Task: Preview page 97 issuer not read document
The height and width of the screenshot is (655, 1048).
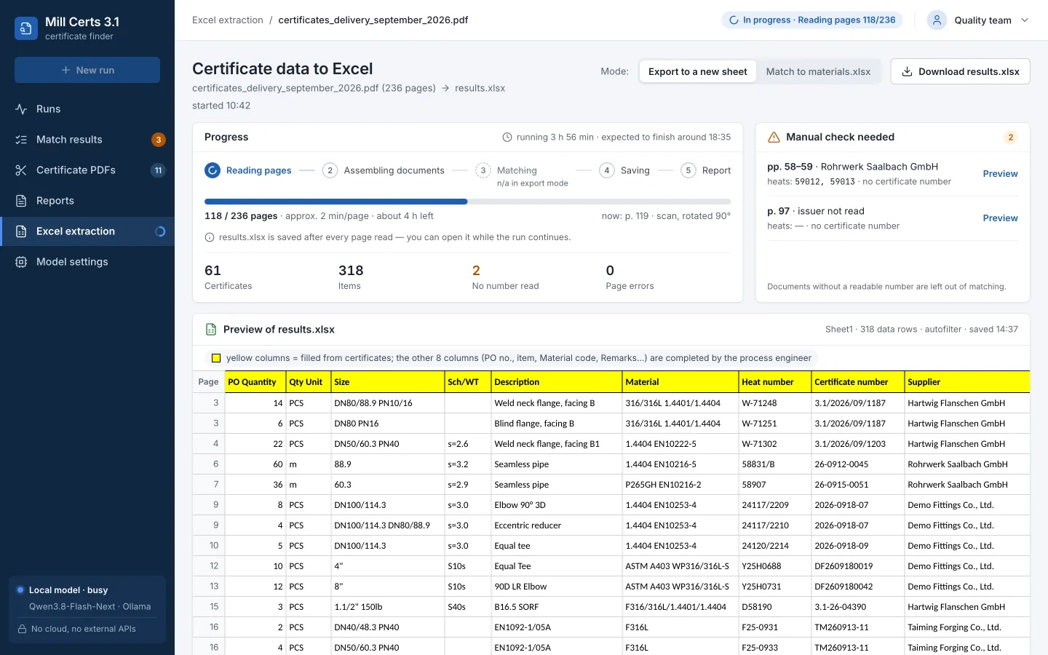Action: (x=1000, y=218)
